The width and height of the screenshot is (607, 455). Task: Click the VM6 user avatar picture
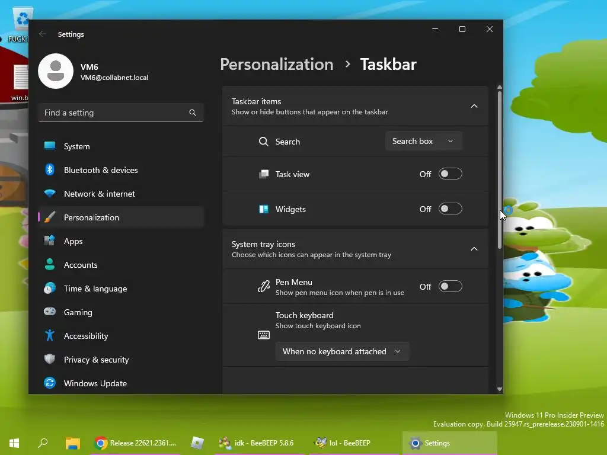pyautogui.click(x=56, y=71)
